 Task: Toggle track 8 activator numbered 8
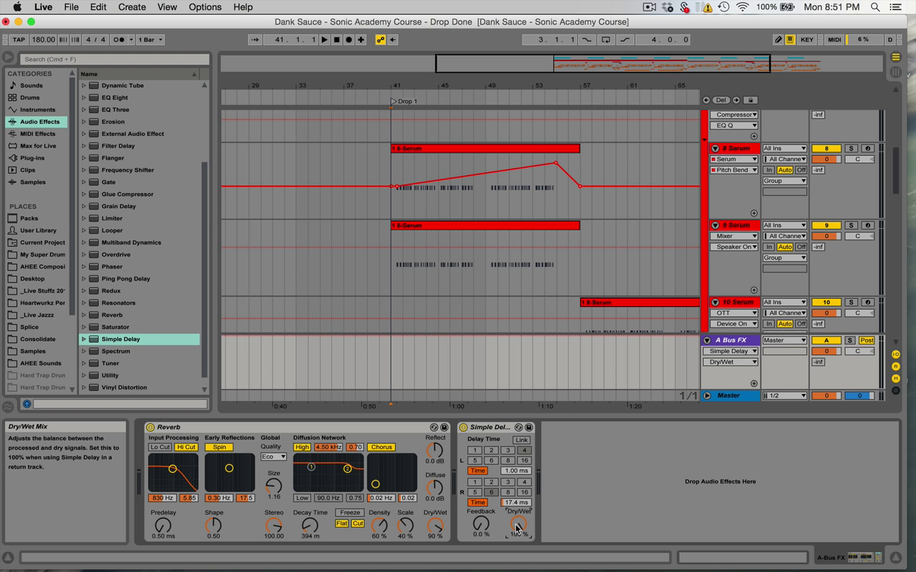click(826, 148)
